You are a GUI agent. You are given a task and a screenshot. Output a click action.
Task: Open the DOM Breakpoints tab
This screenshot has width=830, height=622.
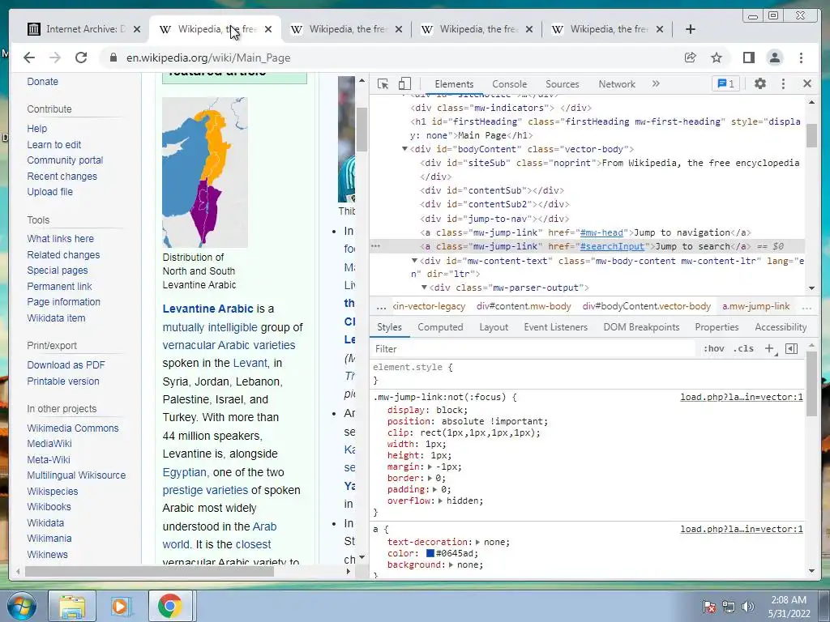pyautogui.click(x=641, y=327)
